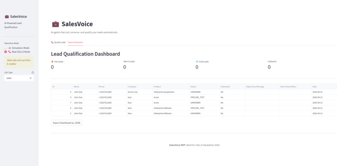The height and width of the screenshot is (166, 337).
Task: Select the ID cell with value 8
Action: pos(62,97)
